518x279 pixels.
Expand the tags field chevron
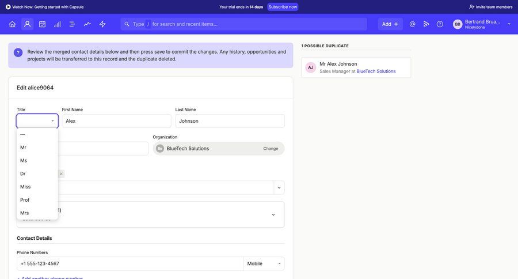pyautogui.click(x=279, y=187)
